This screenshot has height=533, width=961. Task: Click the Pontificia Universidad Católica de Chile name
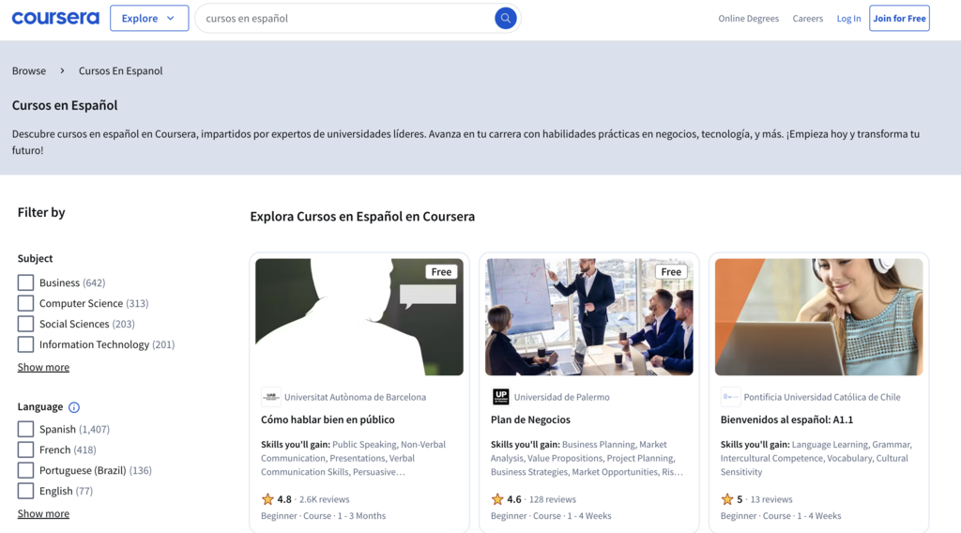click(x=822, y=397)
